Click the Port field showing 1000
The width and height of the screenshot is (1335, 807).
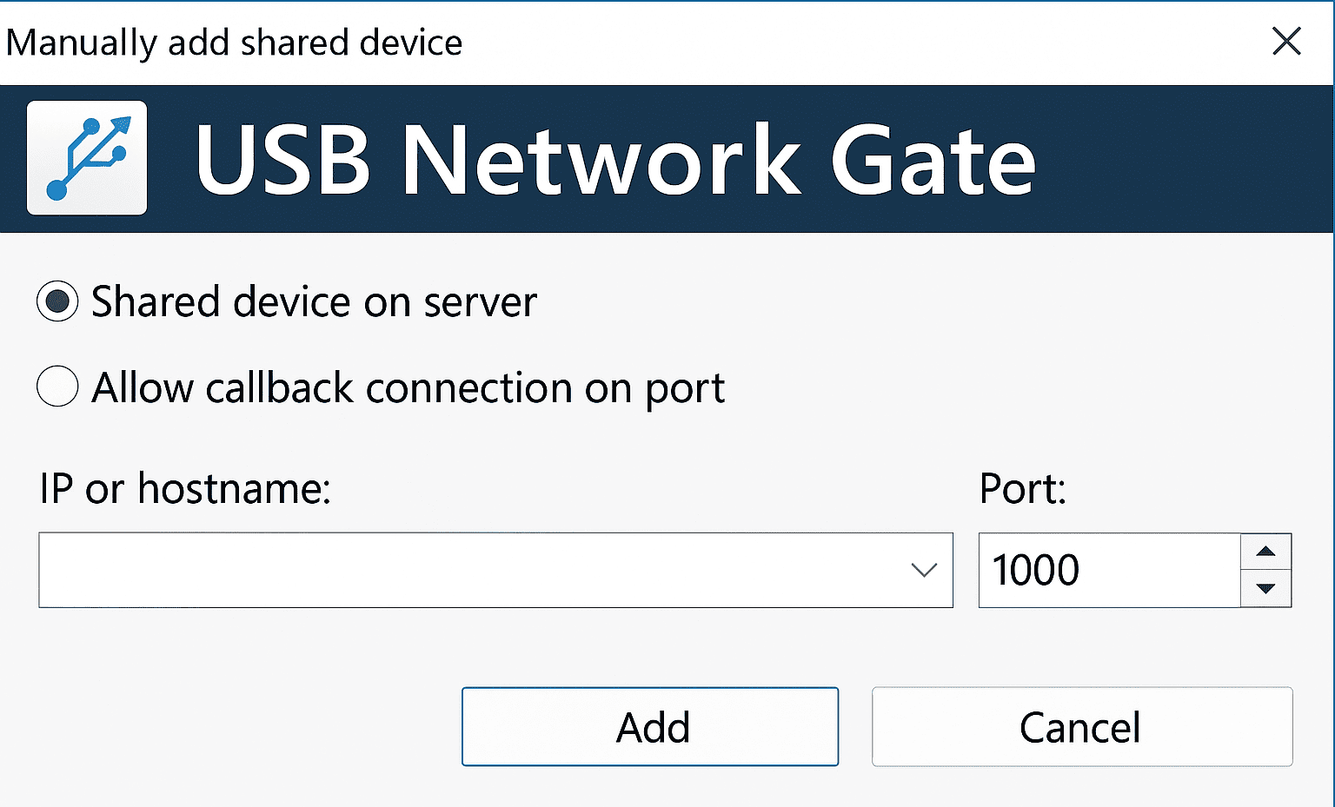coord(1108,570)
